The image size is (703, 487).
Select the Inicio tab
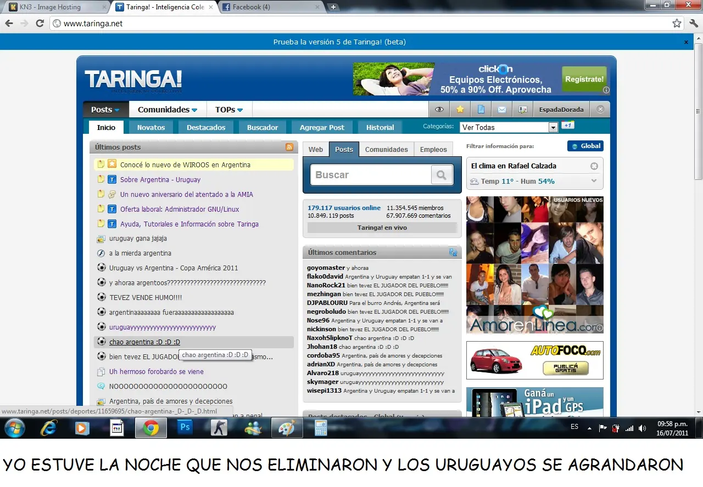106,127
